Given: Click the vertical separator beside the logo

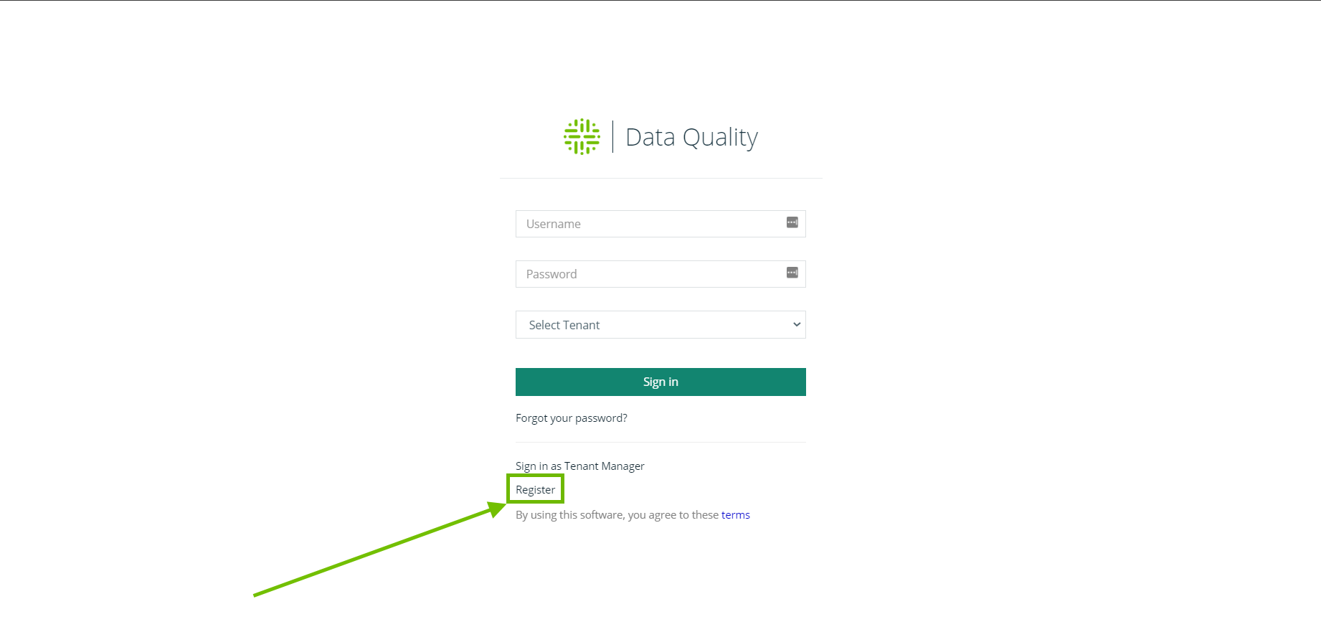Looking at the screenshot, I should [613, 136].
